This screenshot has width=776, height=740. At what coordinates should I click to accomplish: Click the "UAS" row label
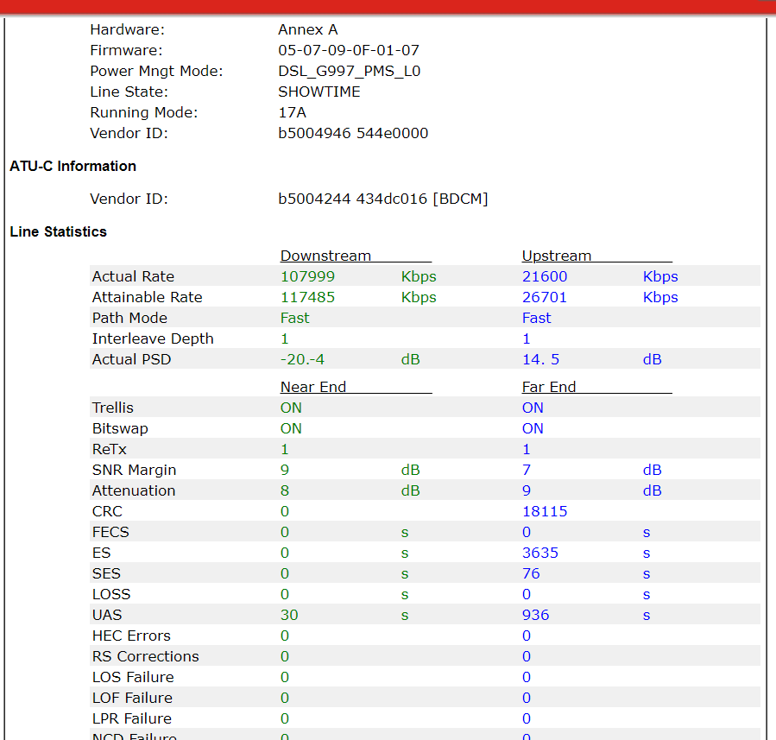pyautogui.click(x=107, y=616)
